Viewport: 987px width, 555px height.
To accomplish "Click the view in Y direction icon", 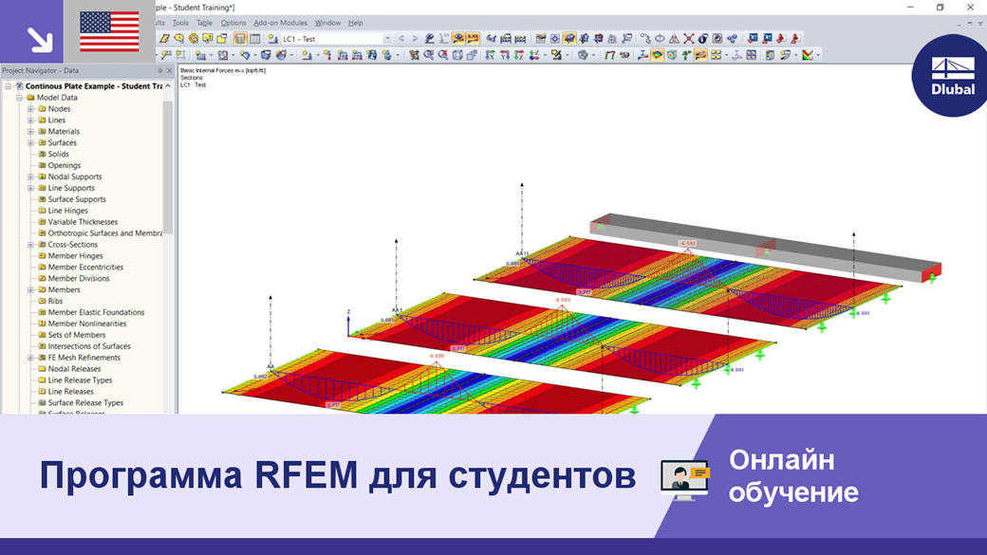I will 505,55.
